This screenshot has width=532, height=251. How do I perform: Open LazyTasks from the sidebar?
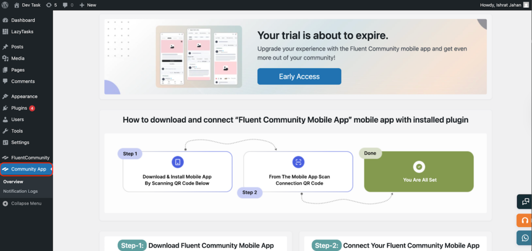(22, 32)
